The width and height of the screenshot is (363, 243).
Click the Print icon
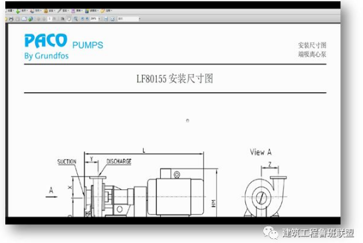pos(11,19)
